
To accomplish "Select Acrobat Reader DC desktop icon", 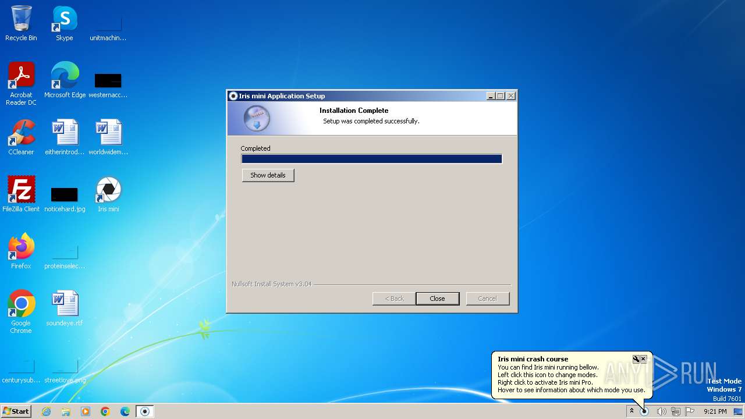I will coord(21,84).
